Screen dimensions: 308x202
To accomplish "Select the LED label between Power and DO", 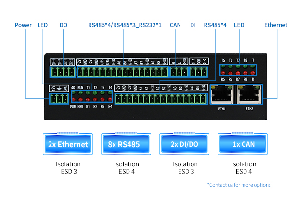I will tap(42, 25).
